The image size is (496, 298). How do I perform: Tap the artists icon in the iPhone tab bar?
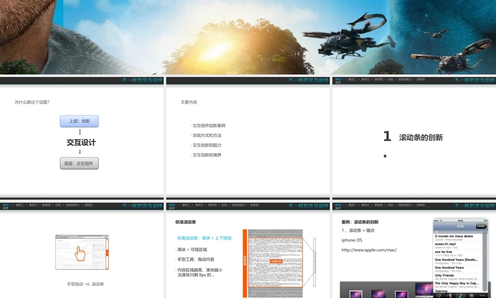click(x=450, y=296)
